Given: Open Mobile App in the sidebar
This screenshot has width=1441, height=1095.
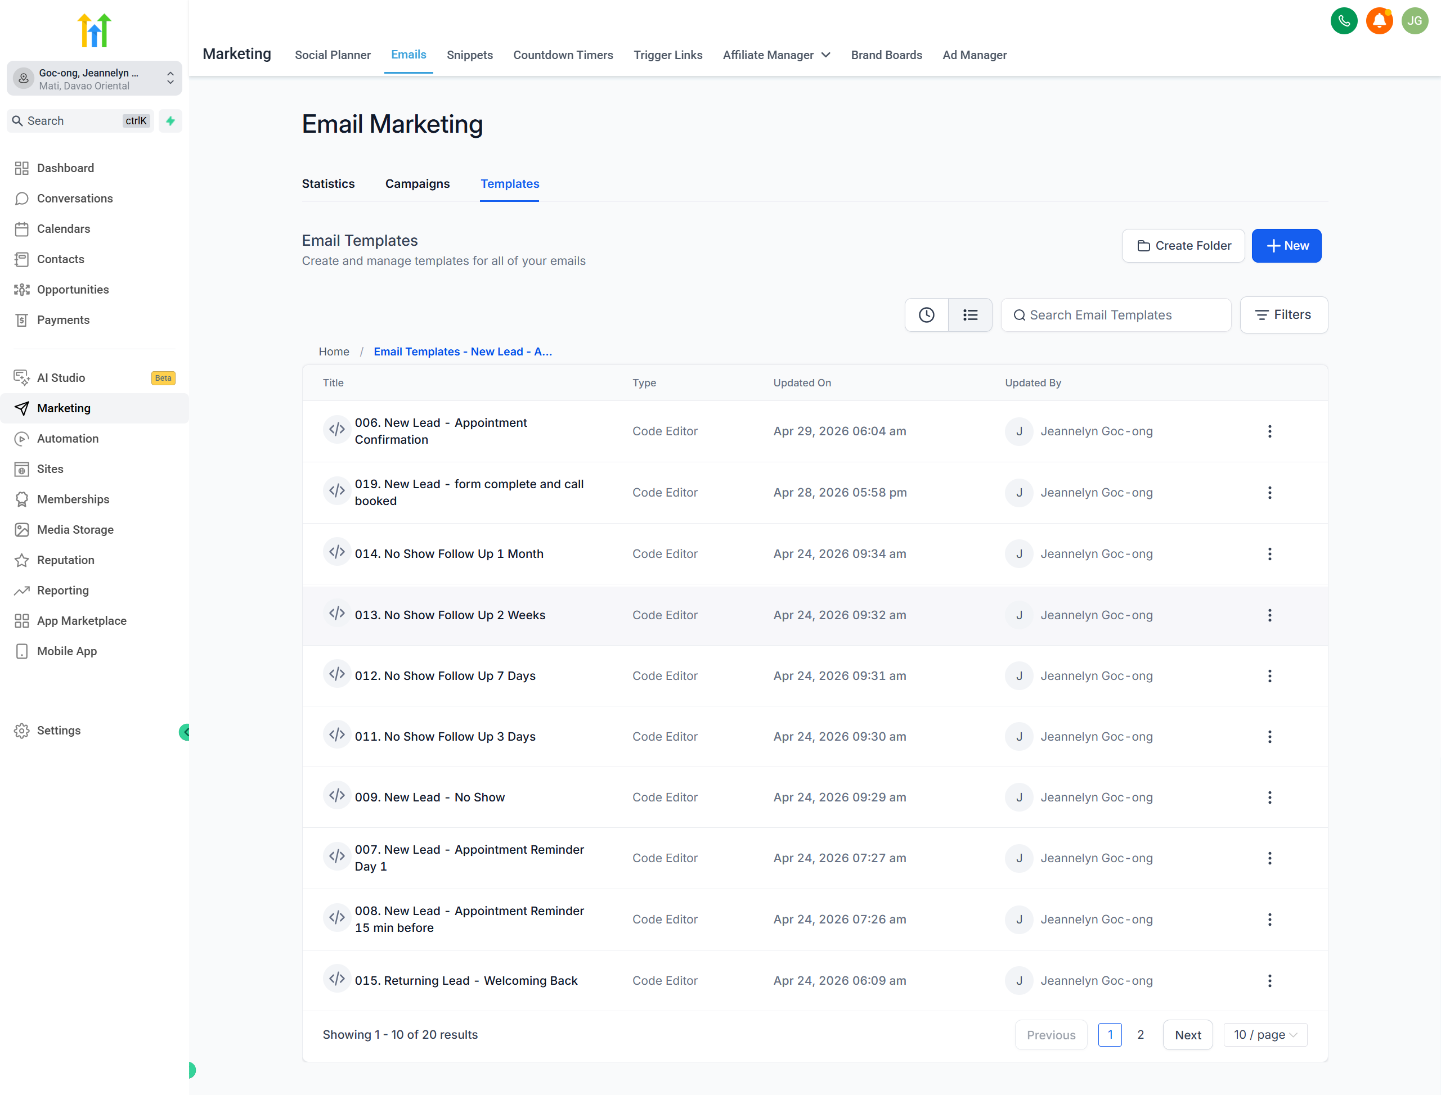Looking at the screenshot, I should click(x=95, y=651).
